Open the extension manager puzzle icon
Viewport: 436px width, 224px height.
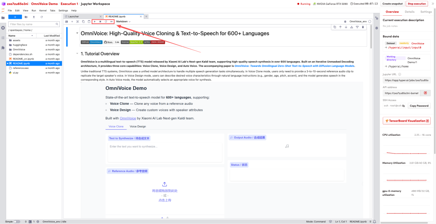coord(3,48)
